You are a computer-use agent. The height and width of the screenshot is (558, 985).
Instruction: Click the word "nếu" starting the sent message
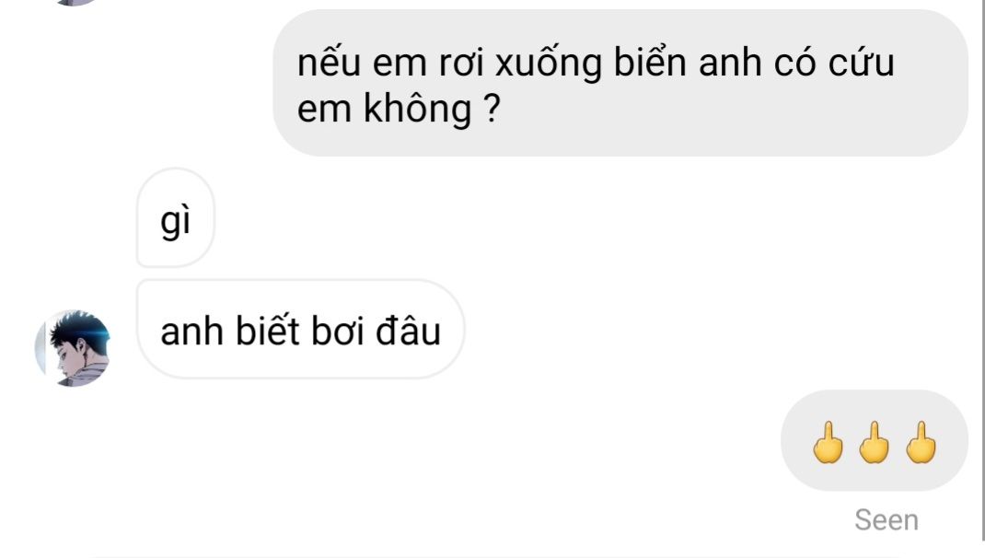point(330,62)
